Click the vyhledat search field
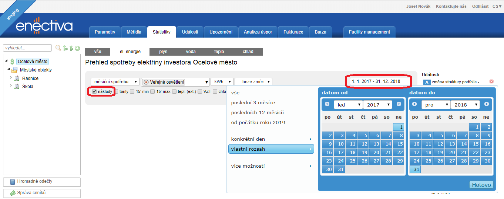Image resolution: width=504 pixels, height=199 pixels. coord(27,48)
